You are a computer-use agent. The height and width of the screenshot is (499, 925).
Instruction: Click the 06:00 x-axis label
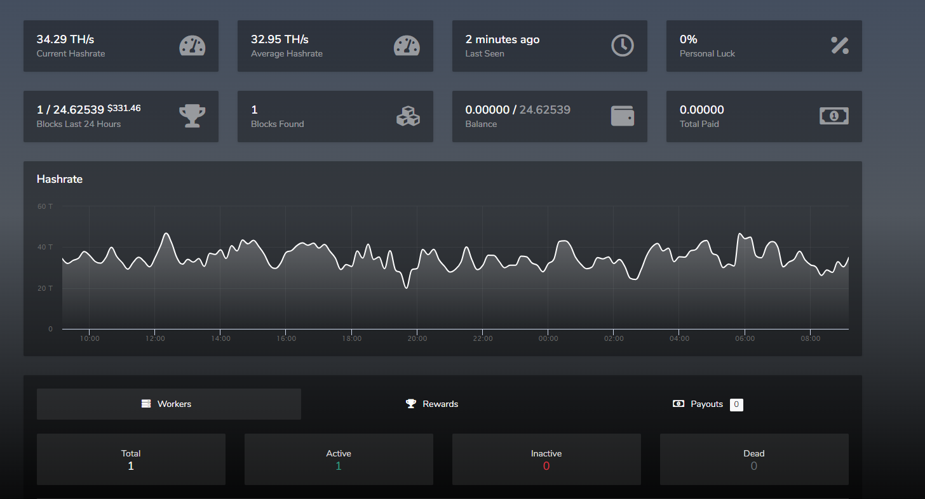pos(745,338)
